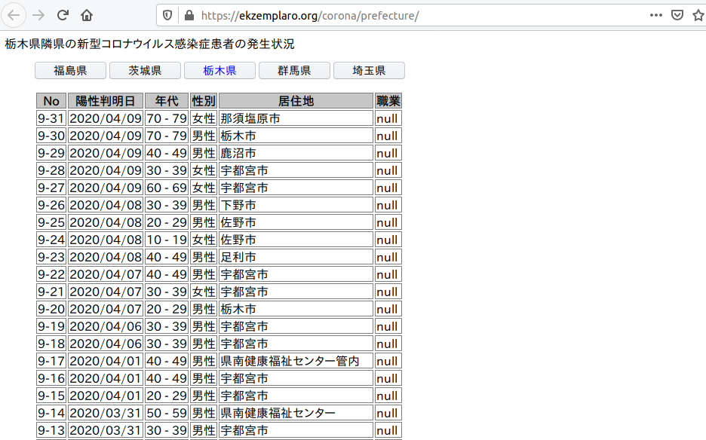Open the save-to-Pocket icon
This screenshot has width=706, height=440.
[x=677, y=14]
